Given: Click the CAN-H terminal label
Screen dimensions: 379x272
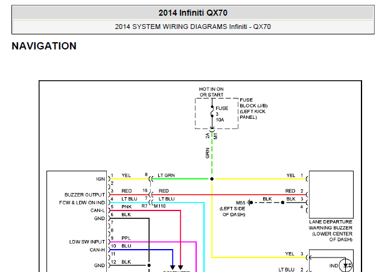Looking at the screenshot, I should pyautogui.click(x=97, y=250).
